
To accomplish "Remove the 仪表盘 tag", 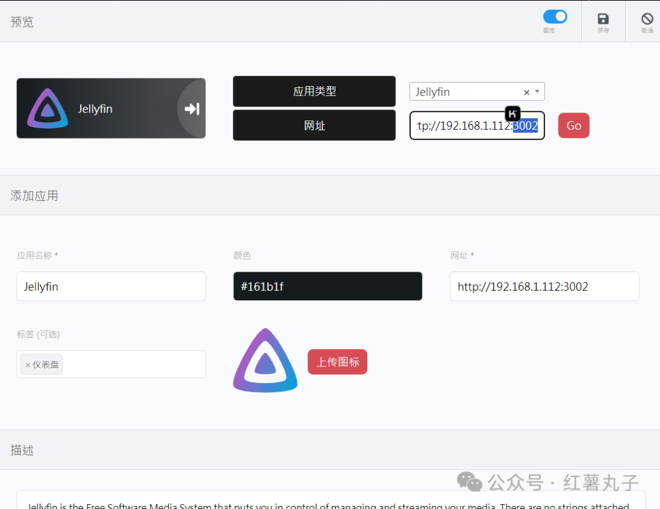I will point(28,365).
